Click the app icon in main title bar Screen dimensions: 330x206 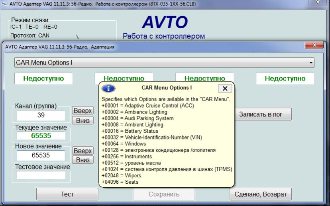[x=4, y=4]
